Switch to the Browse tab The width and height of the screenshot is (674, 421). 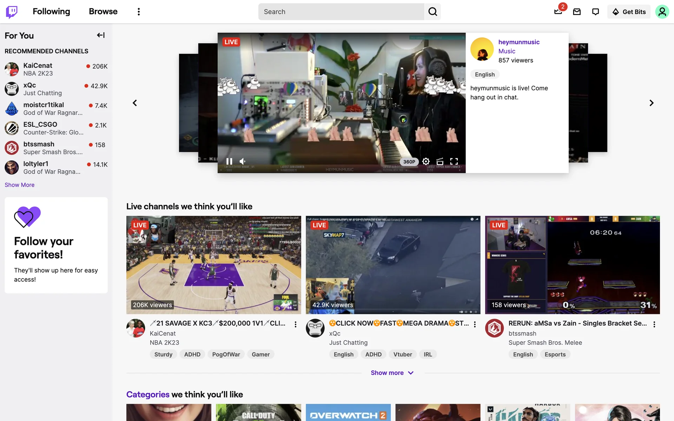click(x=103, y=12)
